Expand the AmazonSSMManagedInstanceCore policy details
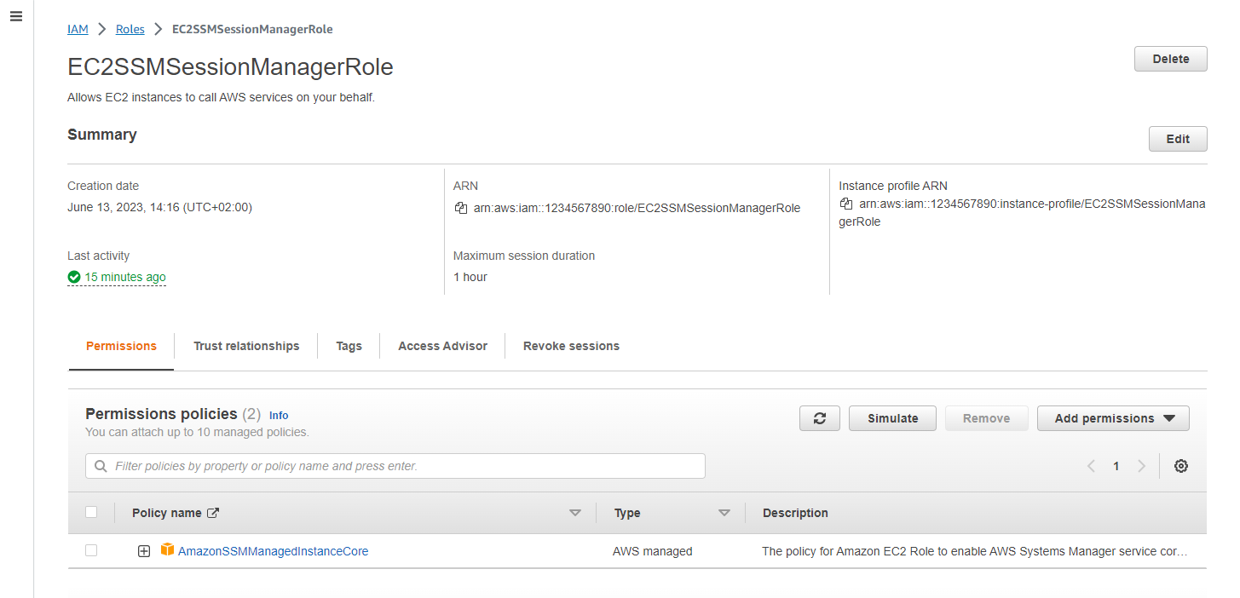The height and width of the screenshot is (598, 1240). [143, 550]
